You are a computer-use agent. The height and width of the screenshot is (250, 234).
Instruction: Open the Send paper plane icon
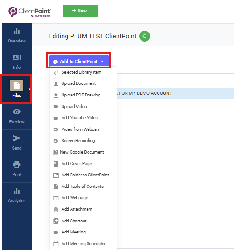[x=17, y=138]
